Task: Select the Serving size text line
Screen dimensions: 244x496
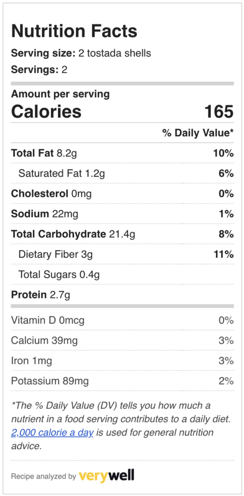Action: (81, 53)
